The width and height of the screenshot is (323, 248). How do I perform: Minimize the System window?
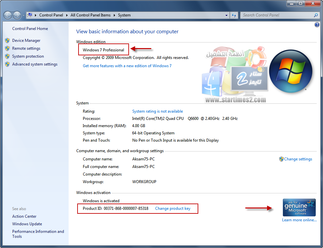tap(291, 3)
